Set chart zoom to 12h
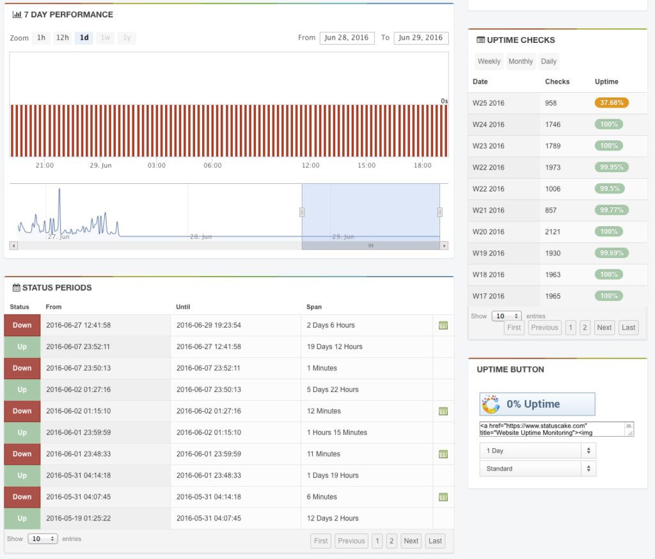 click(x=63, y=38)
